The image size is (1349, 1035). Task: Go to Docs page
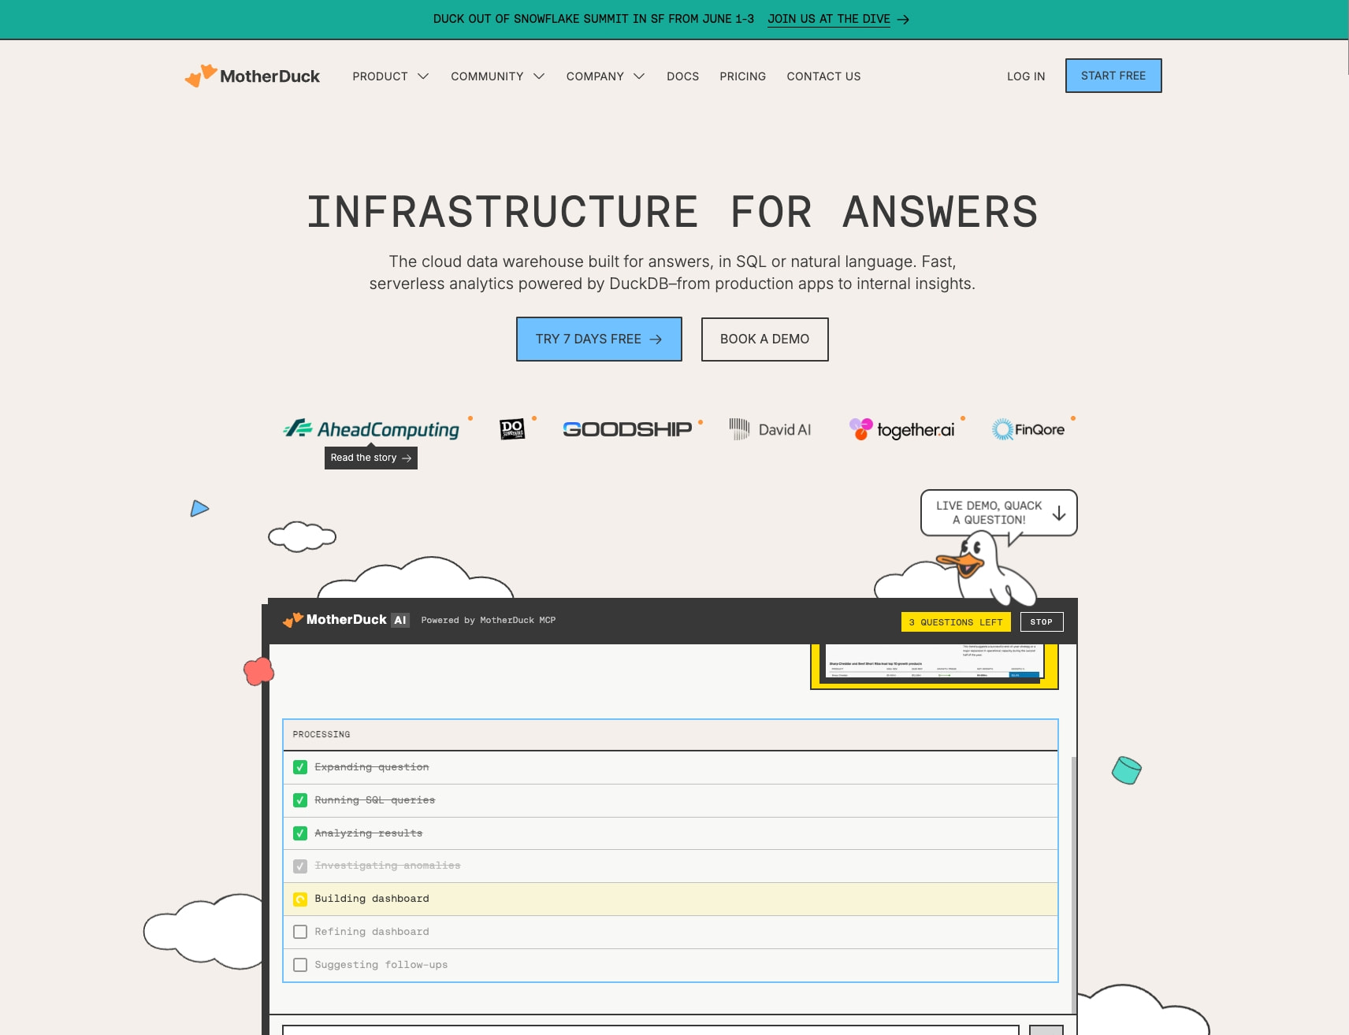point(682,76)
